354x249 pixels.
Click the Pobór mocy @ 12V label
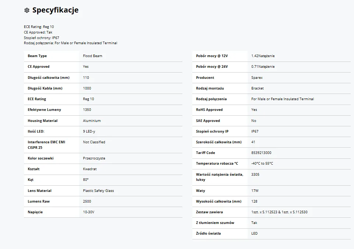(212, 56)
